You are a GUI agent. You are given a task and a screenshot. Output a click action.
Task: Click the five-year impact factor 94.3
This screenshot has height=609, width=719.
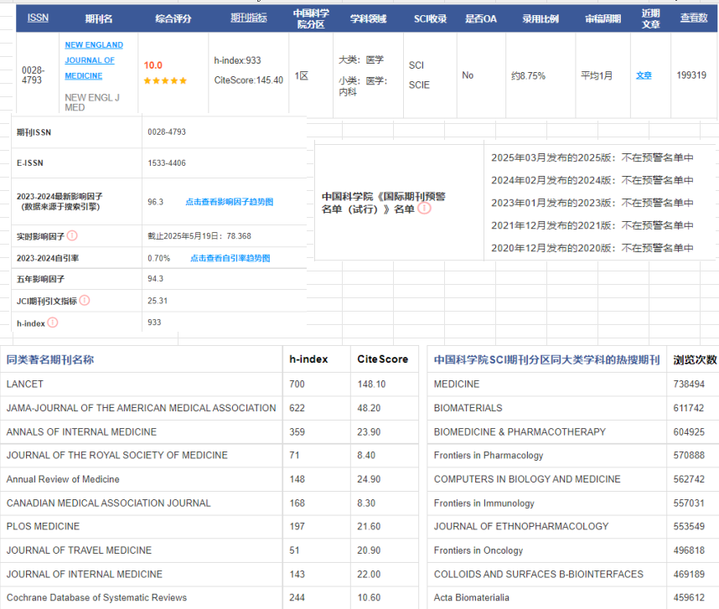click(155, 279)
